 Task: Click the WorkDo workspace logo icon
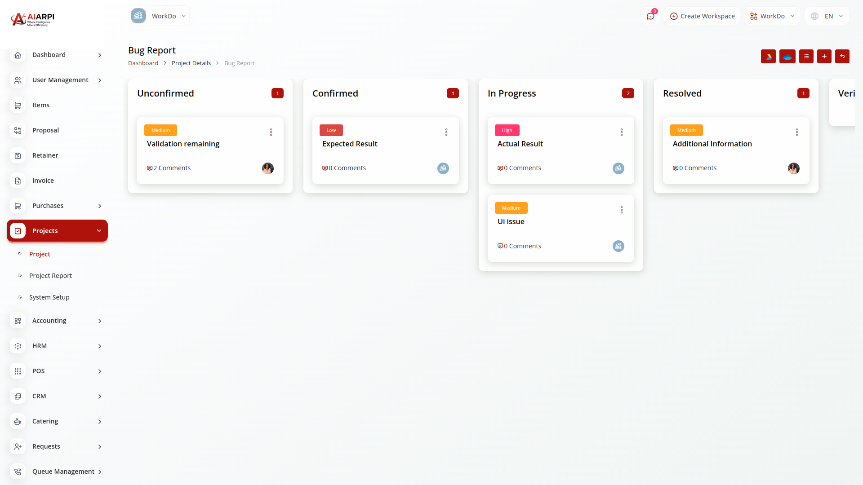(138, 16)
